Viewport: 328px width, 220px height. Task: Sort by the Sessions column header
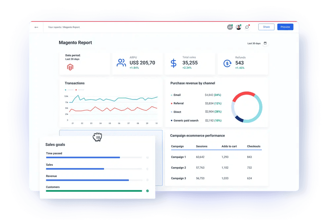[x=202, y=146]
